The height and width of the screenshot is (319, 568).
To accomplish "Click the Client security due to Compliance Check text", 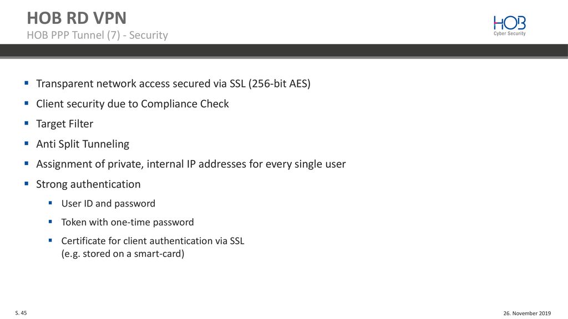I will [133, 104].
